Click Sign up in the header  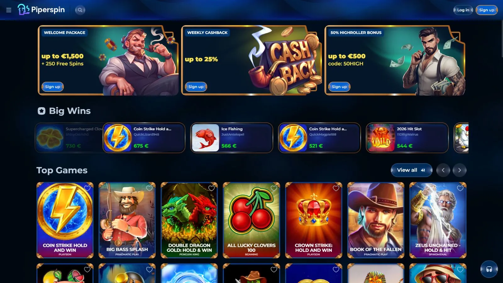[x=487, y=10]
